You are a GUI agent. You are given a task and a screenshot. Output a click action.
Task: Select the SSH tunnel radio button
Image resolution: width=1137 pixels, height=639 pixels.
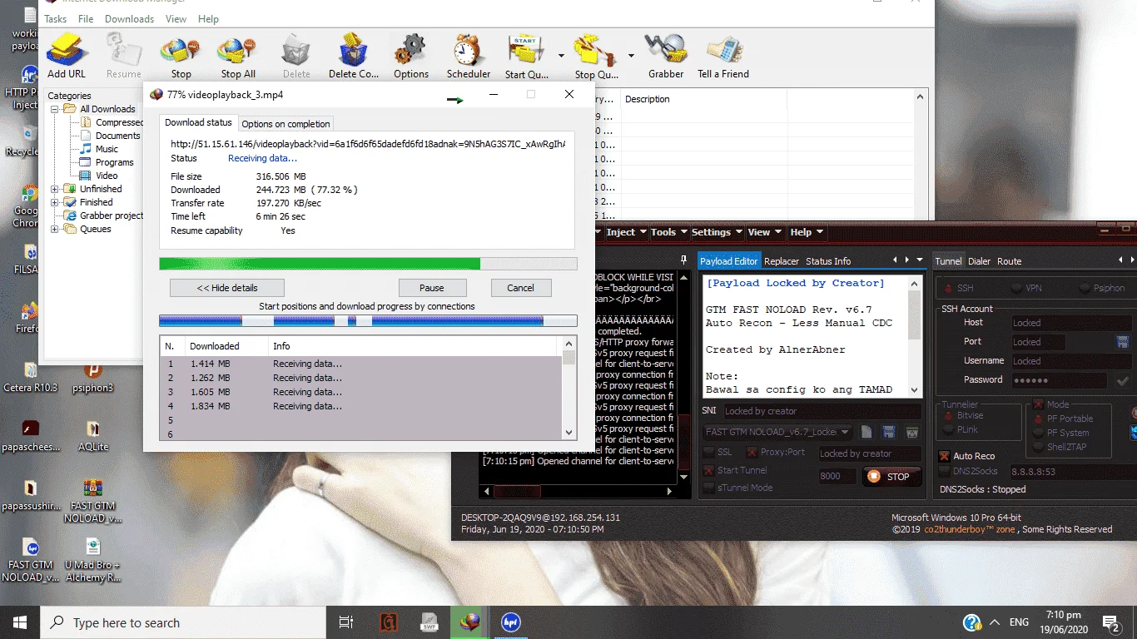pyautogui.click(x=946, y=288)
